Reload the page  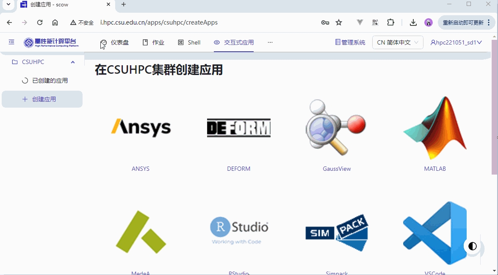click(40, 22)
